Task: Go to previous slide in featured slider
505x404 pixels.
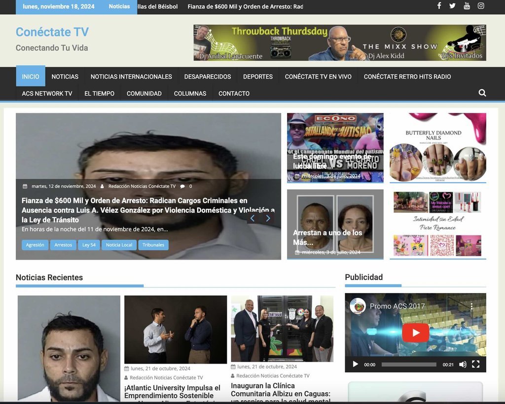Action: click(252, 218)
